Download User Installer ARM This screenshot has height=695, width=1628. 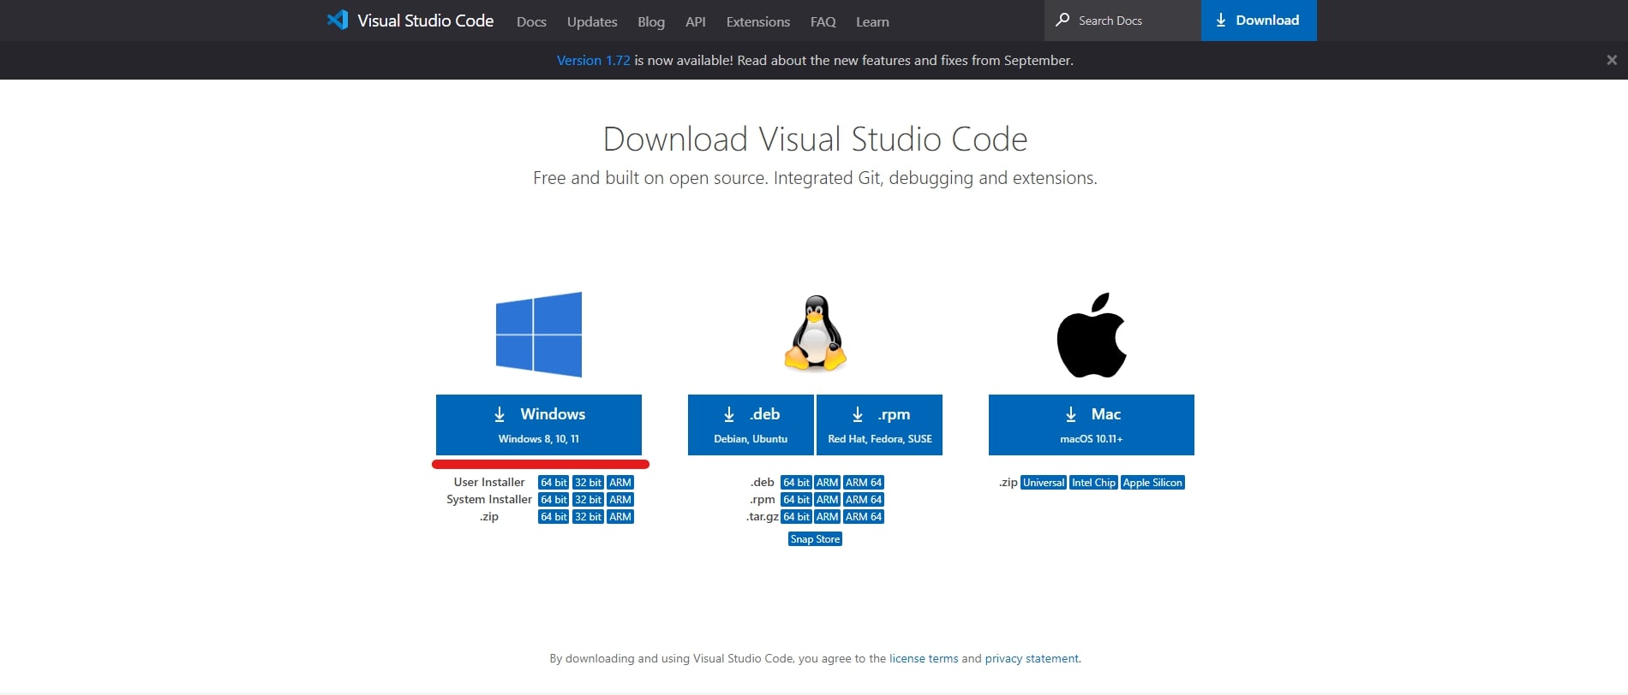coord(620,483)
